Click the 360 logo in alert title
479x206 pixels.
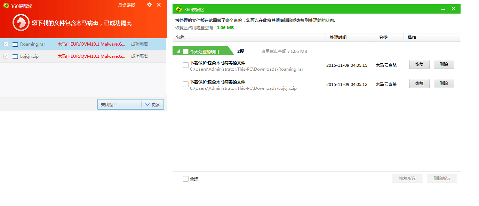6,6
